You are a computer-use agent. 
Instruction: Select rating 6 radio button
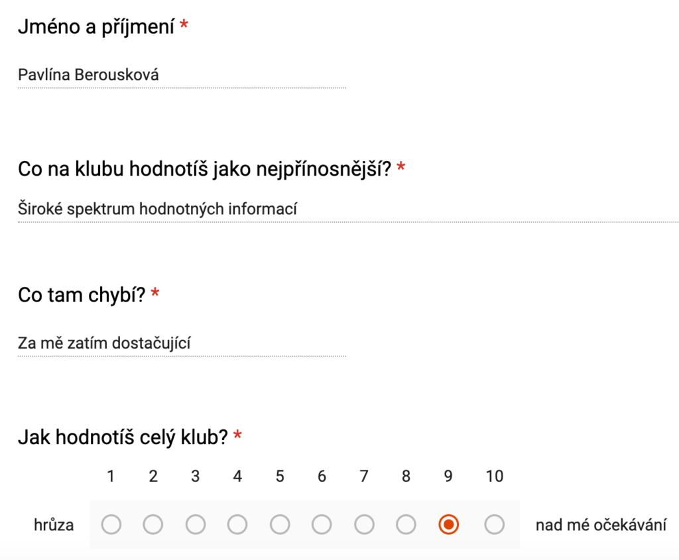[322, 524]
